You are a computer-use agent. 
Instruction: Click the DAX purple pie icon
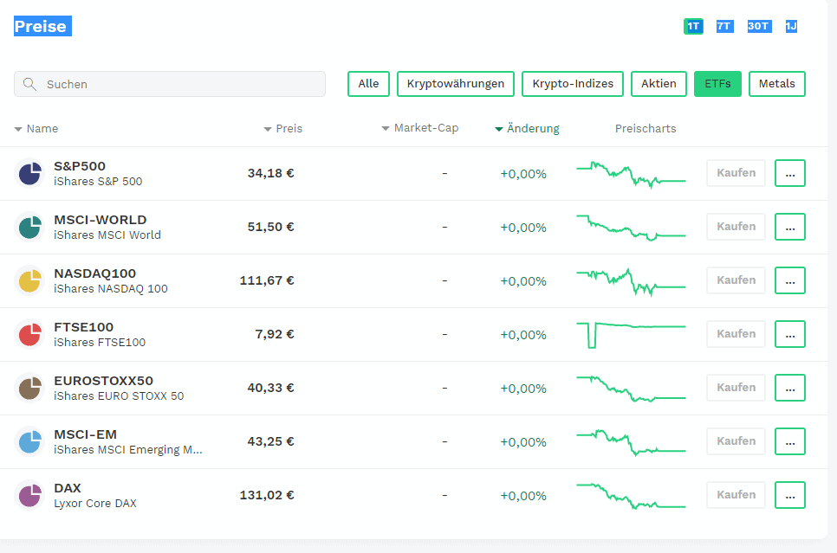[x=29, y=495]
